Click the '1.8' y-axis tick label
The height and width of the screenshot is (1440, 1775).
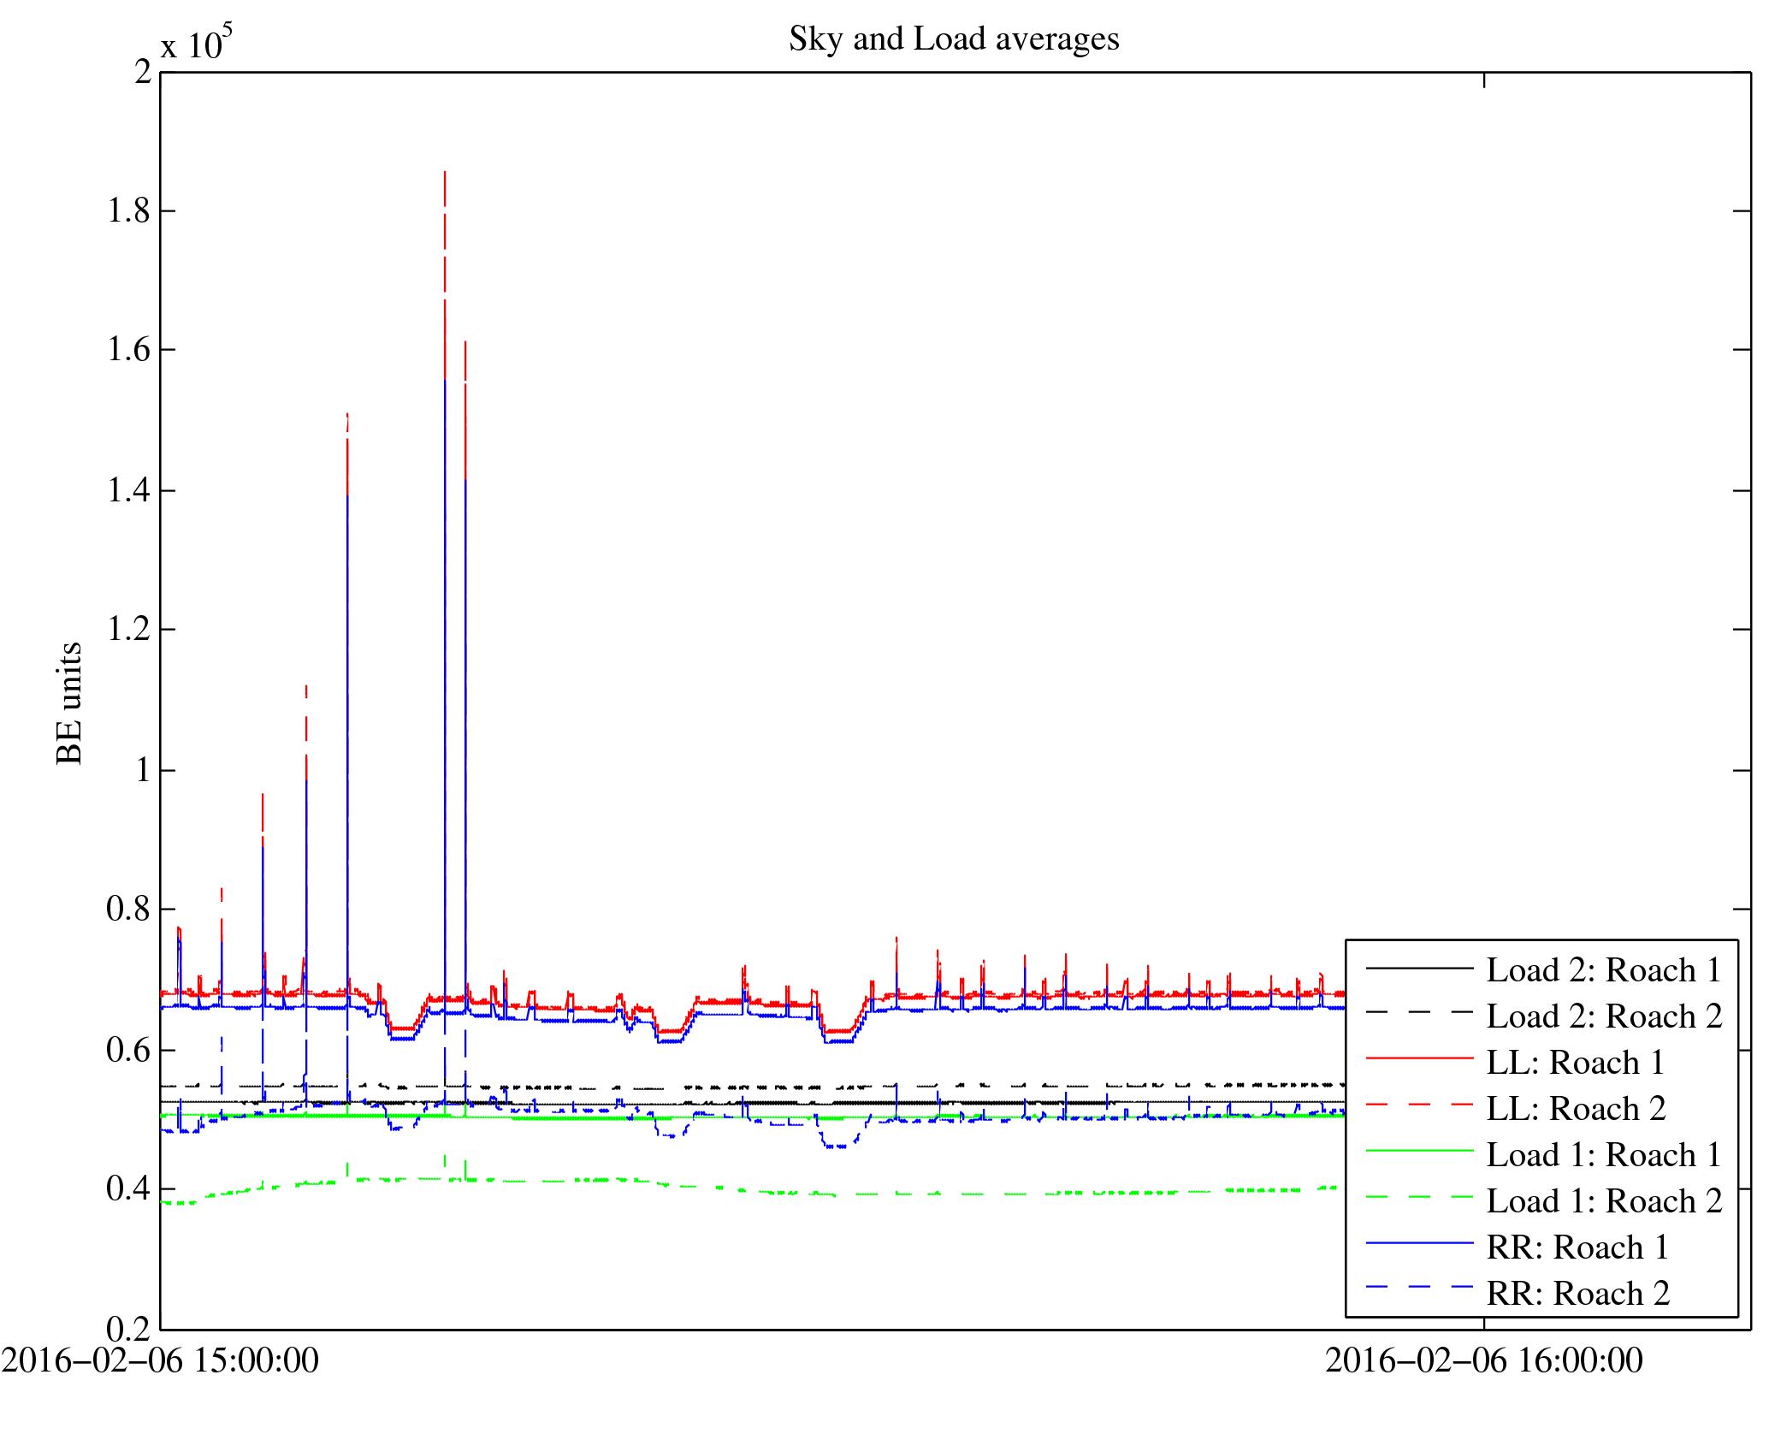(128, 210)
